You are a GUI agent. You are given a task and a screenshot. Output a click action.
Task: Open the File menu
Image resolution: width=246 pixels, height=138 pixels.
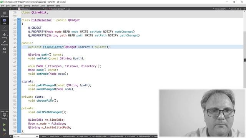[3, 5]
